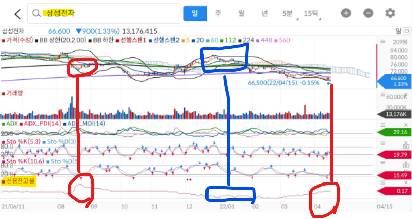Click the 선행스팬2 blue legend square
412x219 pixels.
tap(150, 41)
